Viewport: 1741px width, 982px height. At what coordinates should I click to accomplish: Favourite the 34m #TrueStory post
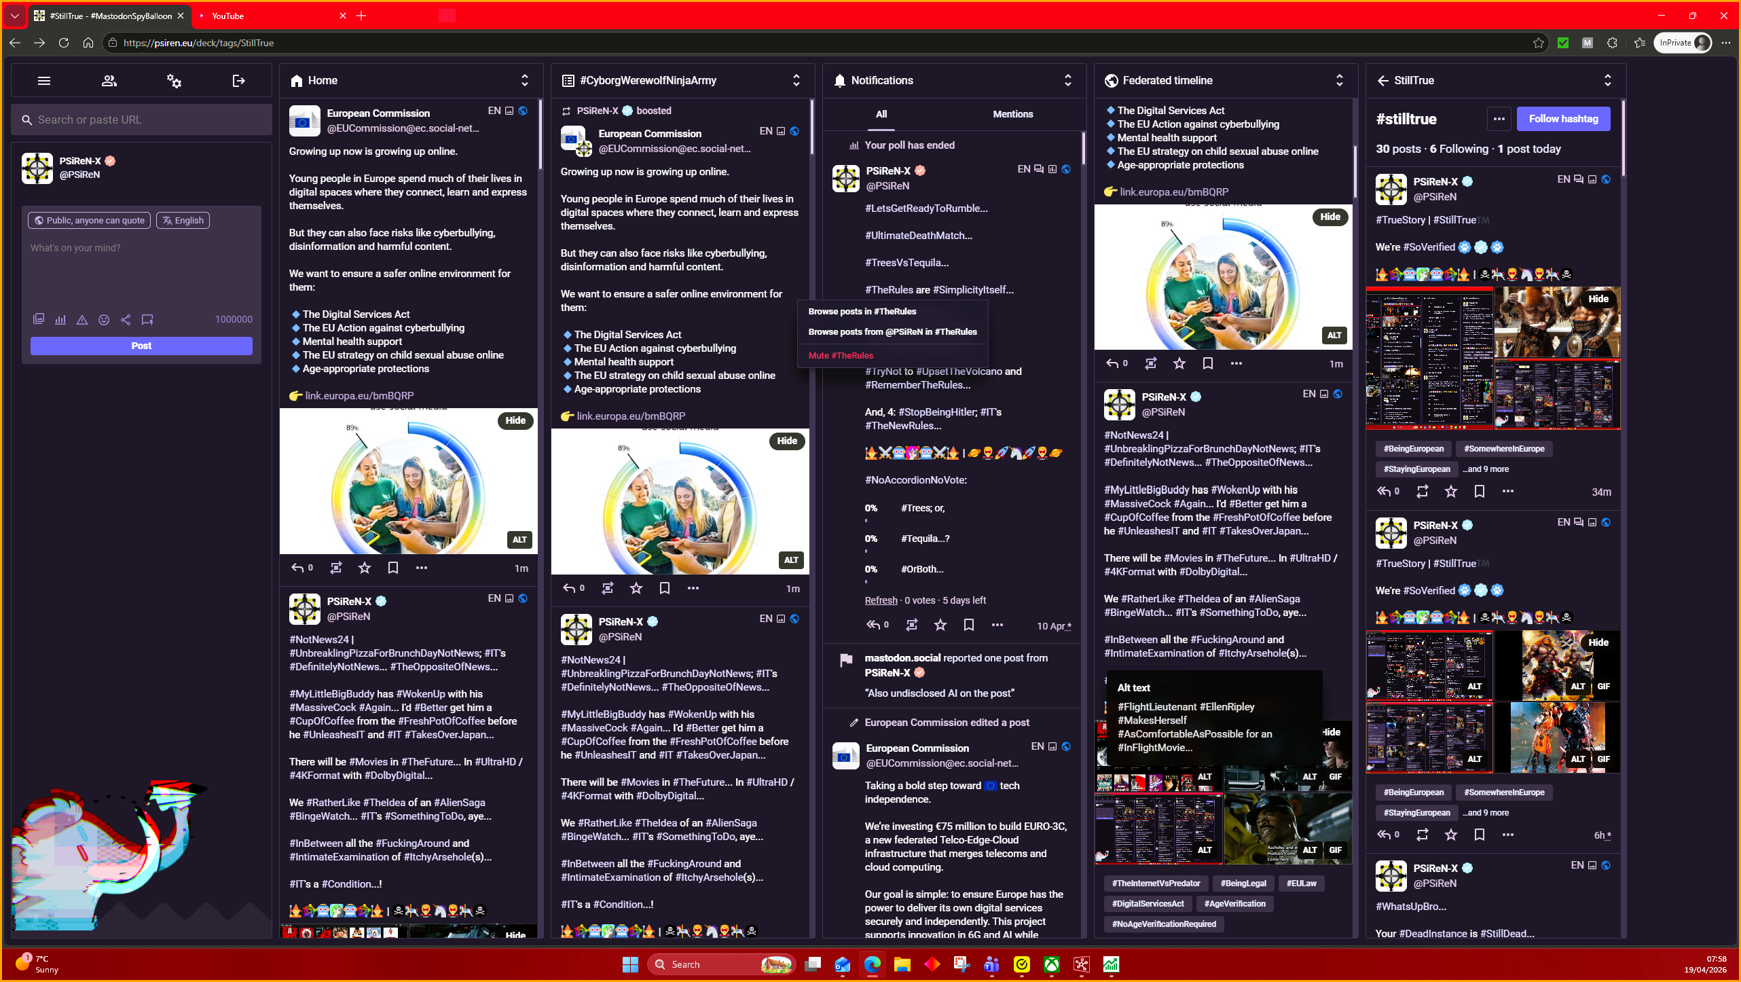click(1451, 491)
